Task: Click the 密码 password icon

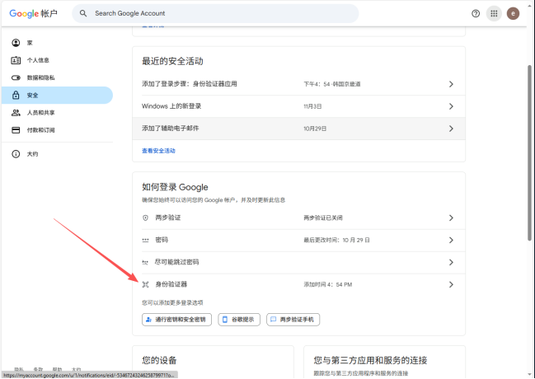Action: click(x=145, y=240)
